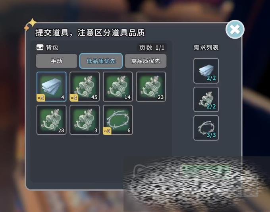
Task: Click the plank requirement showing 2/2
Action: [206, 71]
